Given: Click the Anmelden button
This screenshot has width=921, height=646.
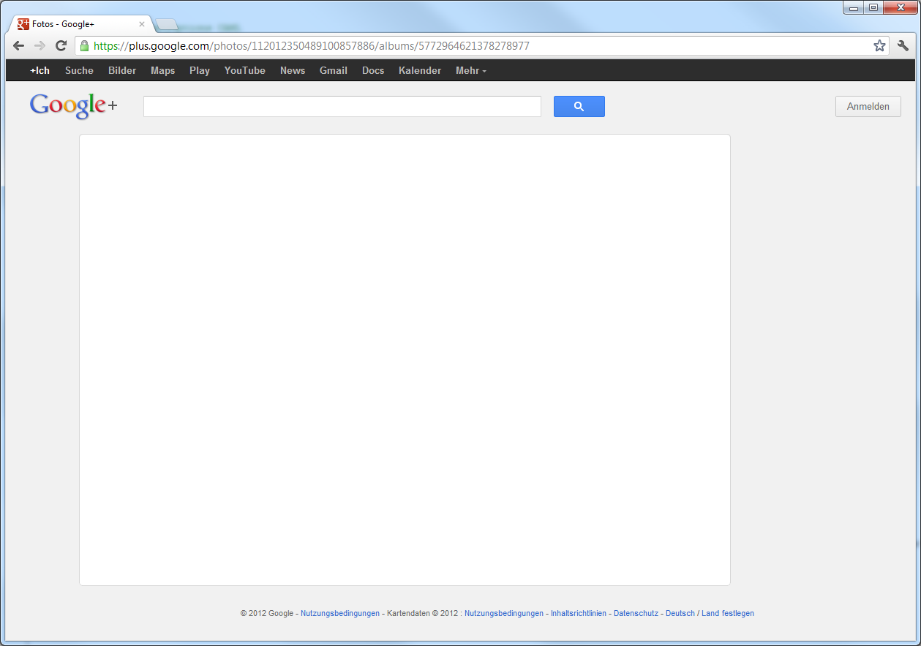Looking at the screenshot, I should coord(868,106).
